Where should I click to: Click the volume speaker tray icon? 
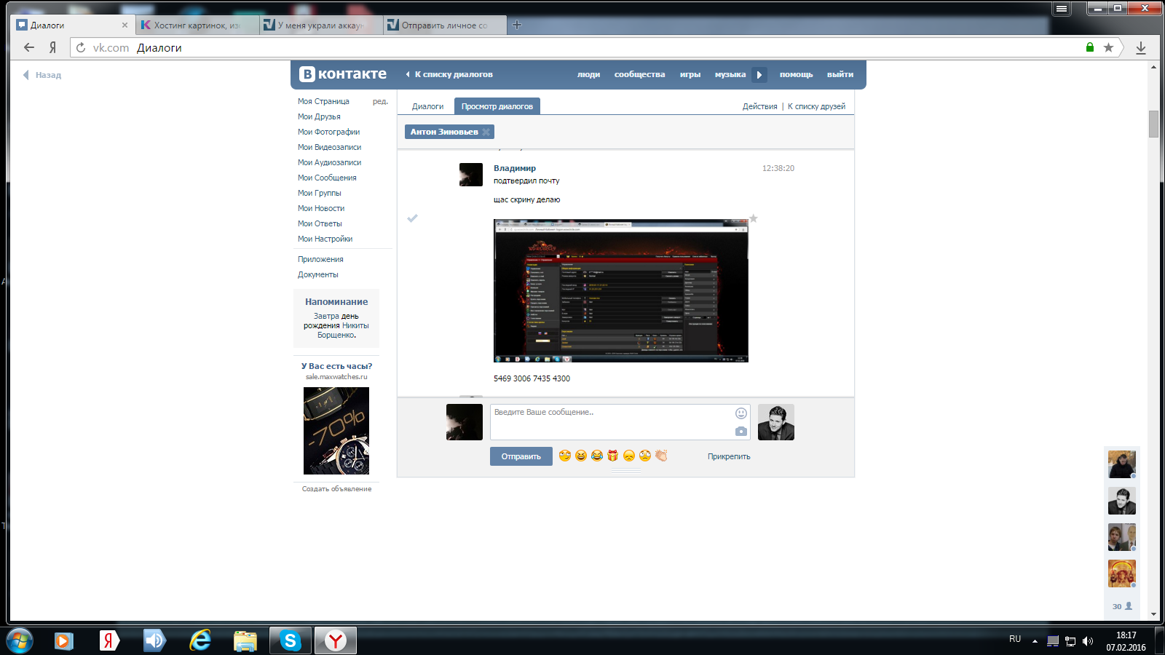pos(1088,641)
